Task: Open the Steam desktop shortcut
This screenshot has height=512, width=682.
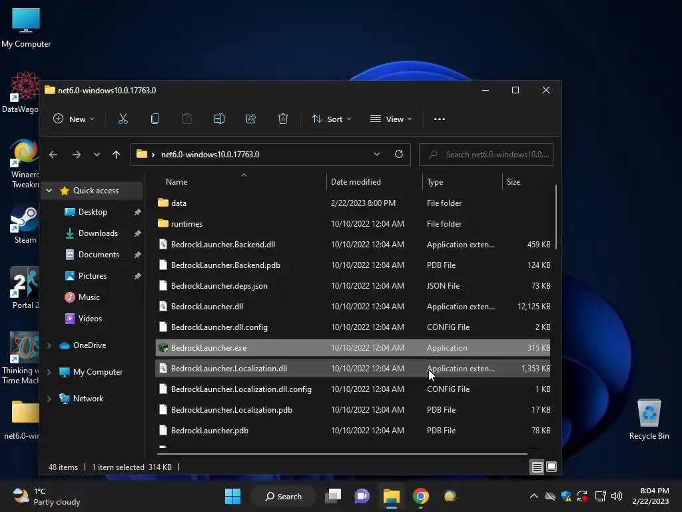Action: 25,225
